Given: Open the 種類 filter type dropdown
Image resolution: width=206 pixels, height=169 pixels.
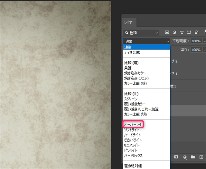Looking at the screenshot, I should tap(141, 33).
